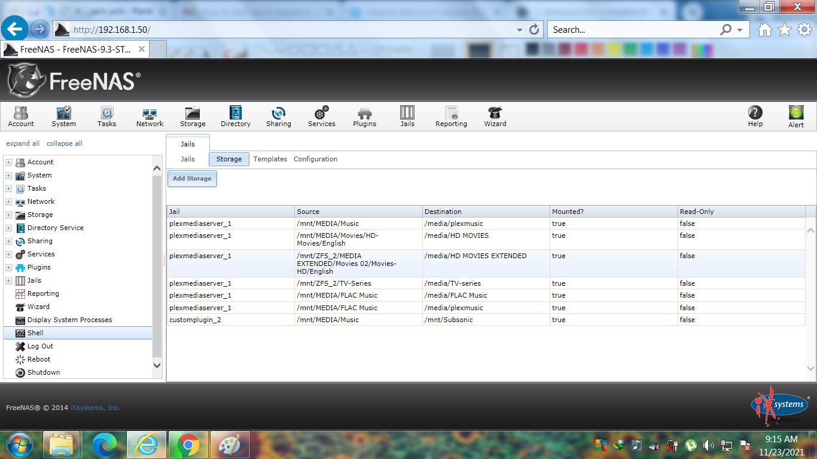
Task: Go back with the browser back arrow
Action: pyautogui.click(x=14, y=29)
